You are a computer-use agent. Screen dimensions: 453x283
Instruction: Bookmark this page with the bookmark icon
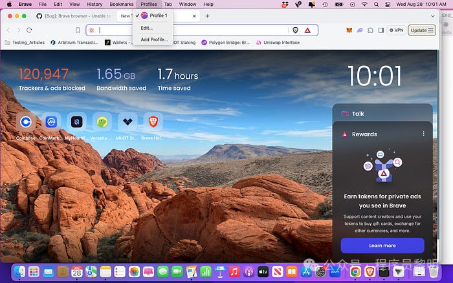pyautogui.click(x=78, y=30)
